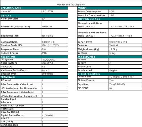Viewport: 142px width, 127px height.
Task: Select the PAL/SECAM TV System value
Action: click(x=55, y=60)
